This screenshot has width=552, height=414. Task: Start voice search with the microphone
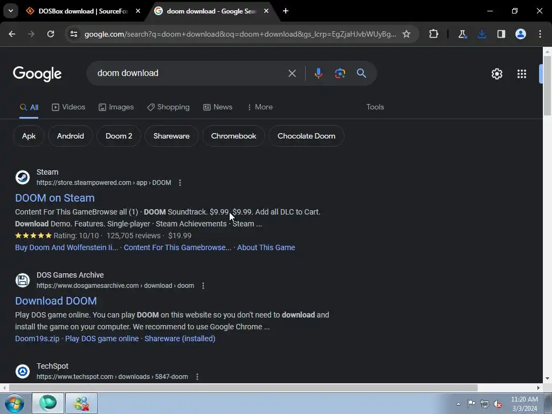(318, 73)
